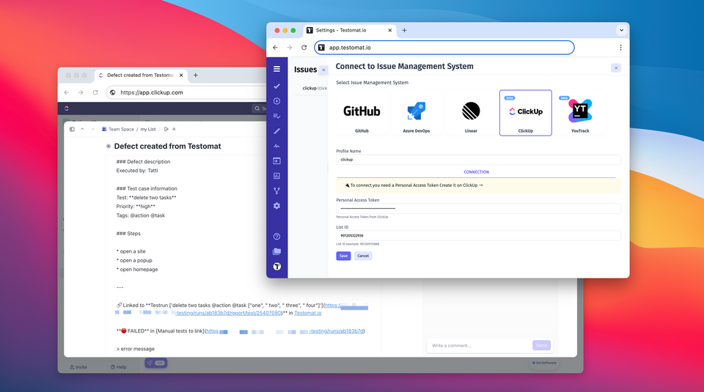Go forward in the Testomat browser window
This screenshot has width=704, height=392.
[x=290, y=48]
